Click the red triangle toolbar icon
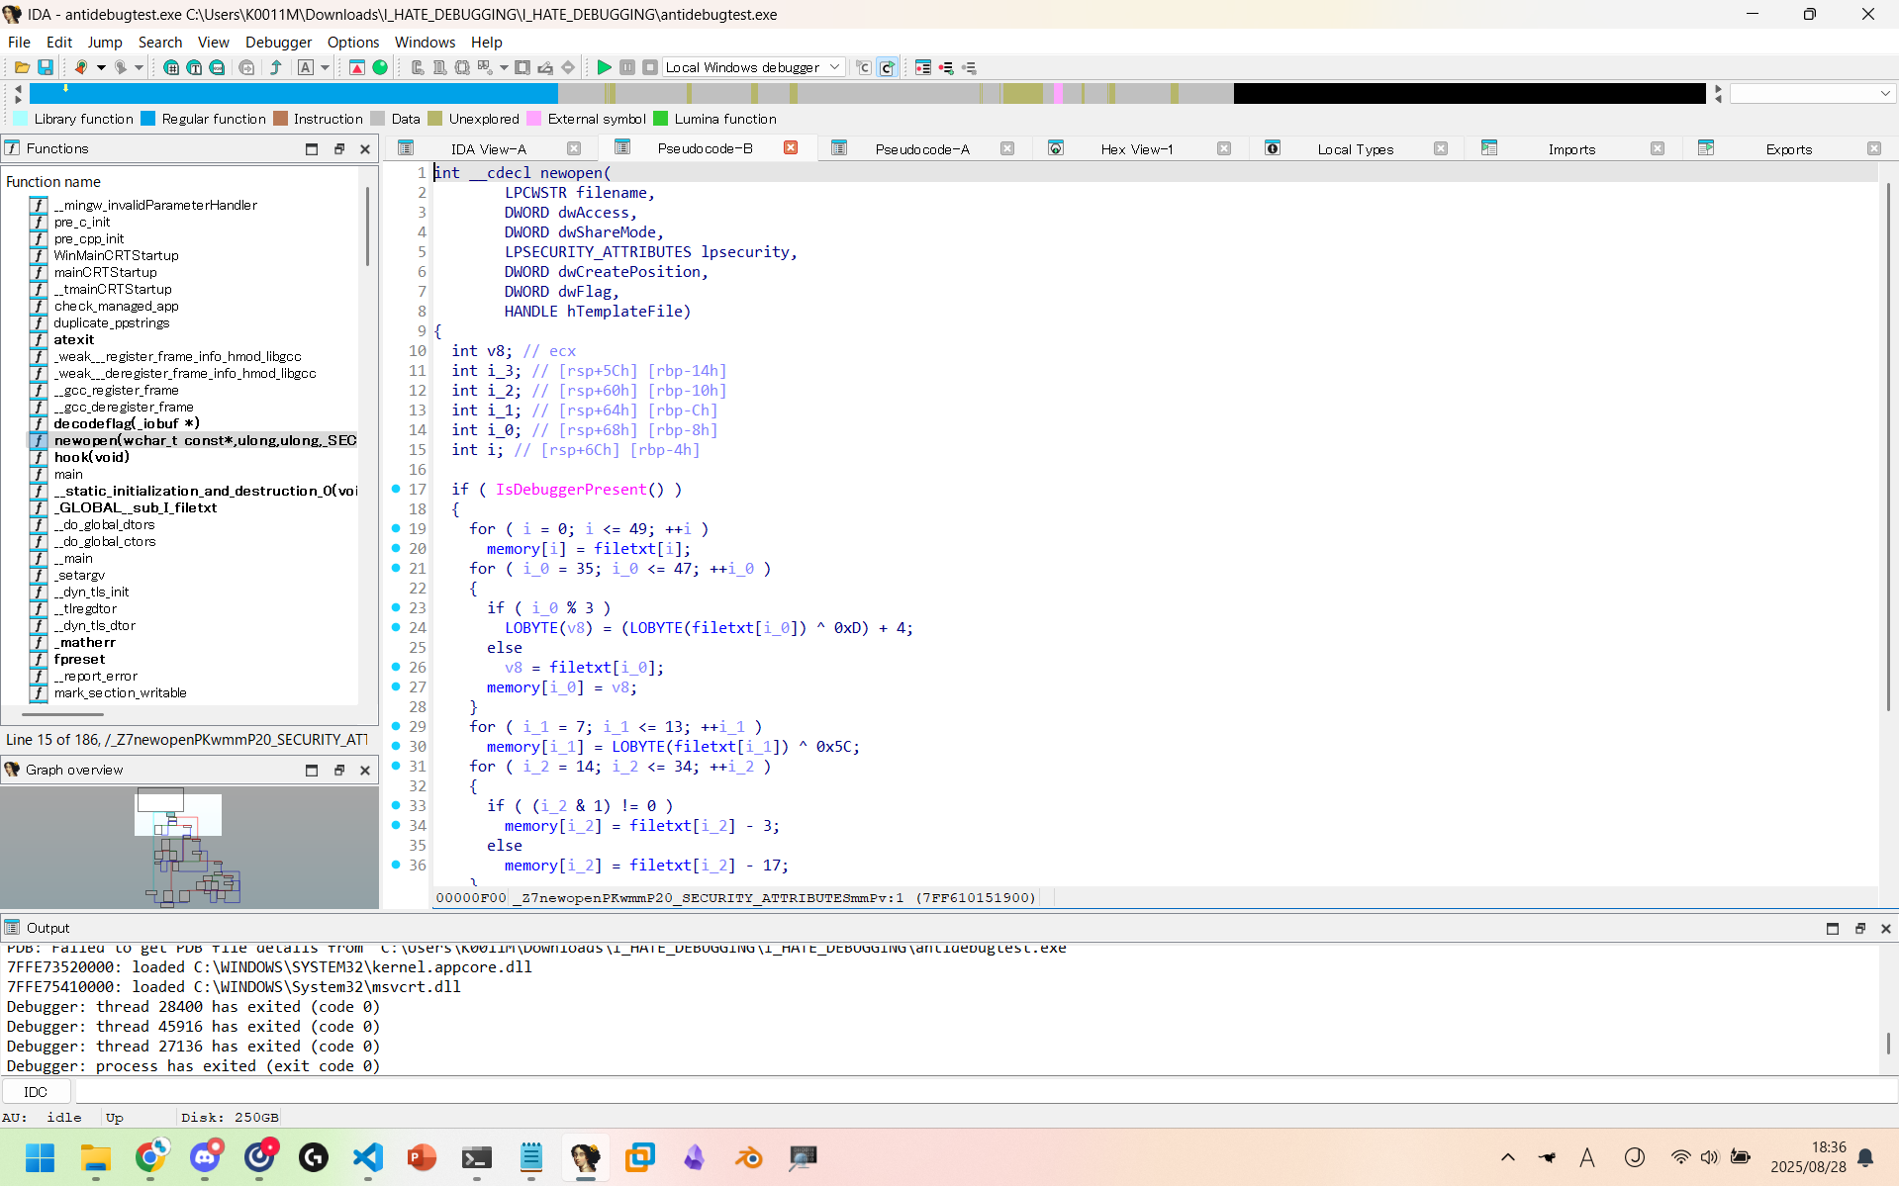 click(x=357, y=67)
